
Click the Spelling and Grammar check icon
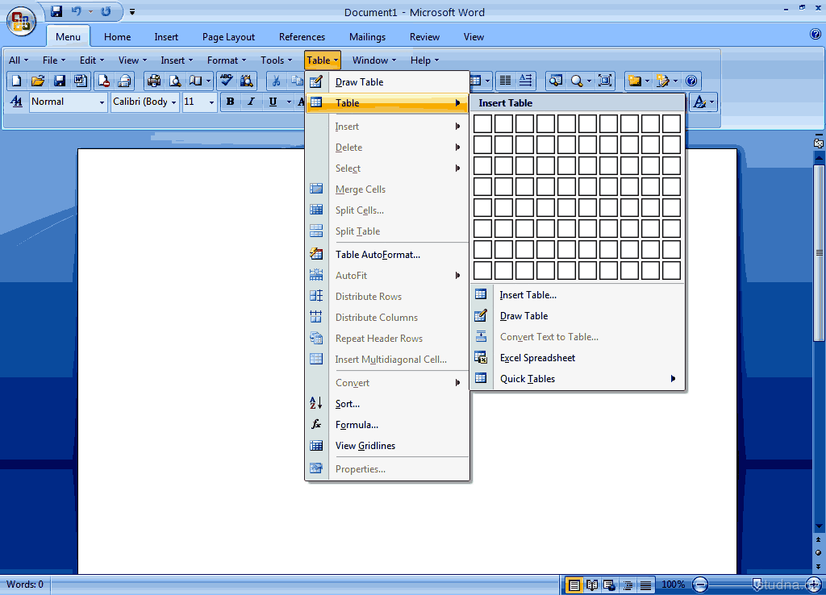tap(227, 81)
